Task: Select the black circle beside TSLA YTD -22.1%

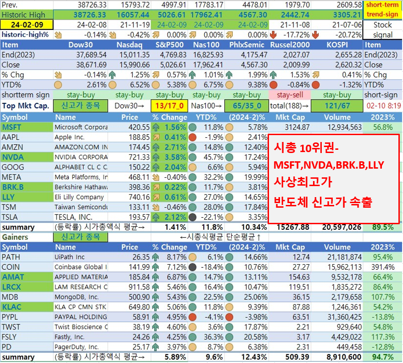Action: point(192,217)
